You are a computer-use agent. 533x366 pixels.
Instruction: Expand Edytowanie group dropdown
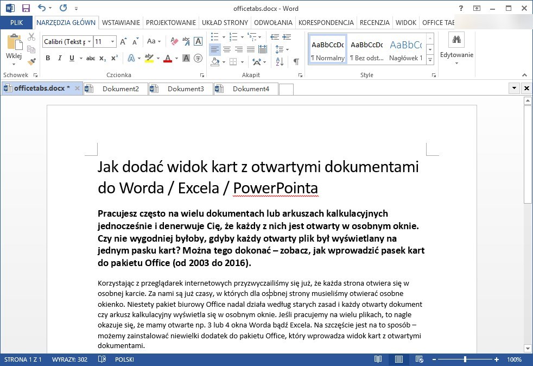456,64
